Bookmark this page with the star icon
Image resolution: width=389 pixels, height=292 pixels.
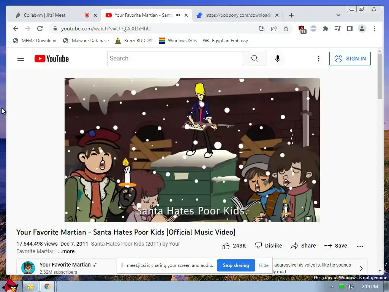point(286,29)
